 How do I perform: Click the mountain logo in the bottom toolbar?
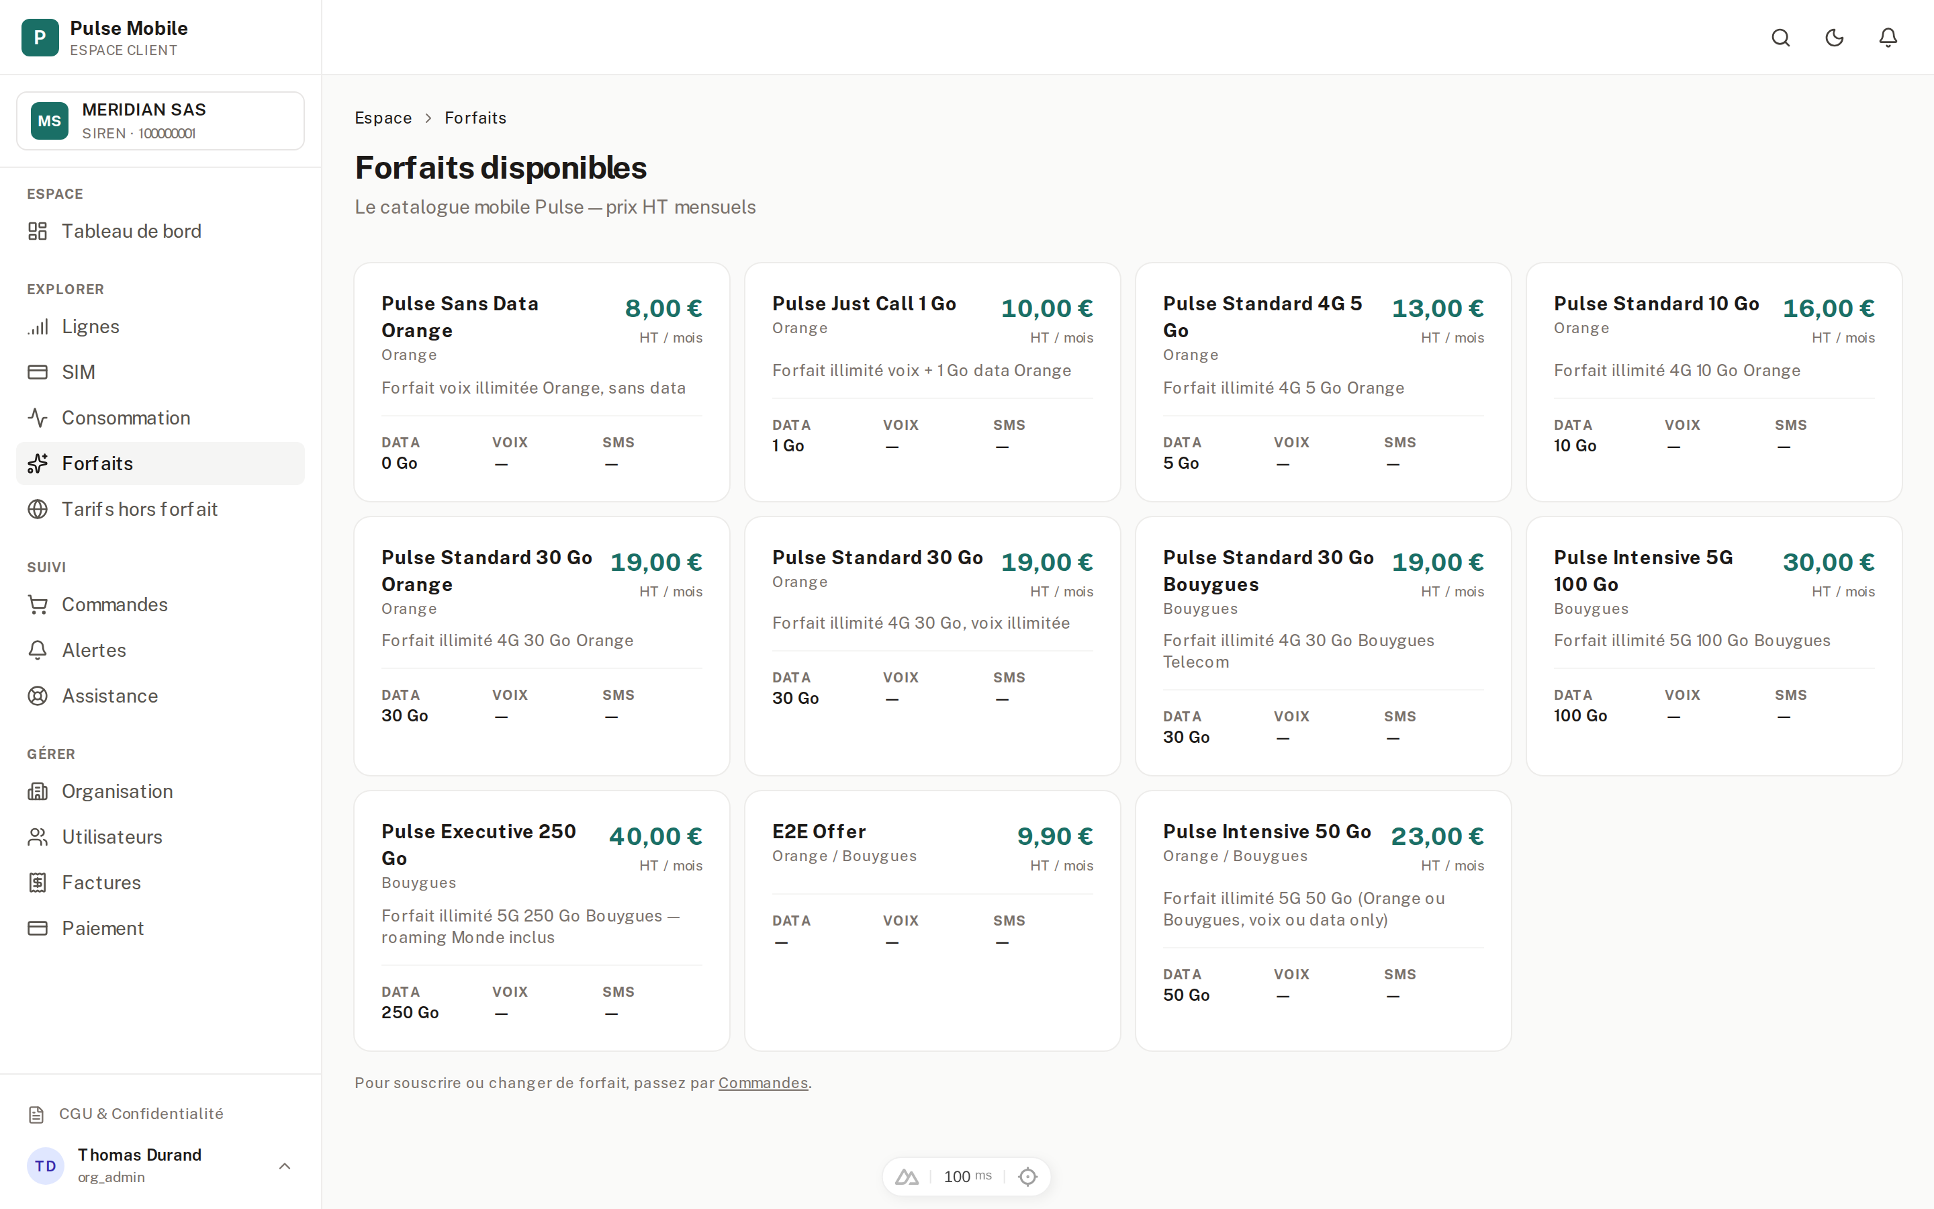tap(907, 1176)
